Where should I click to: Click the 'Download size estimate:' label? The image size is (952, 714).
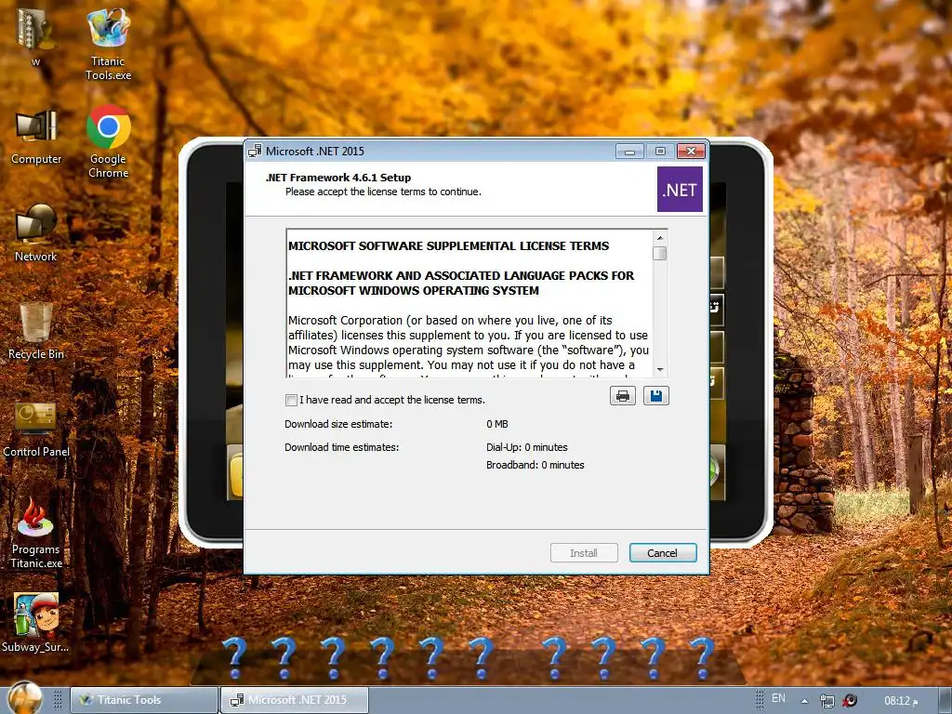click(338, 424)
